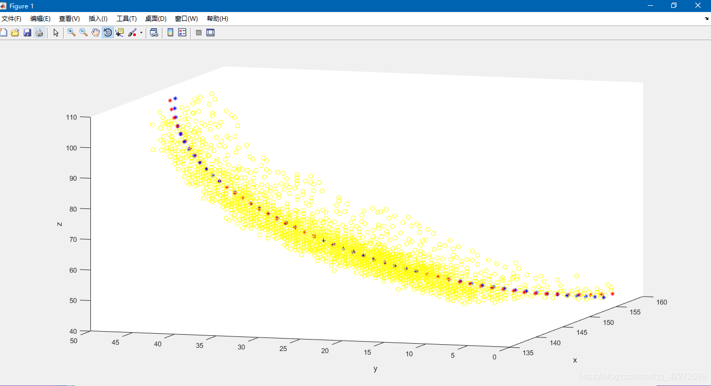Click the x-axis tick label 135

[x=528, y=353]
